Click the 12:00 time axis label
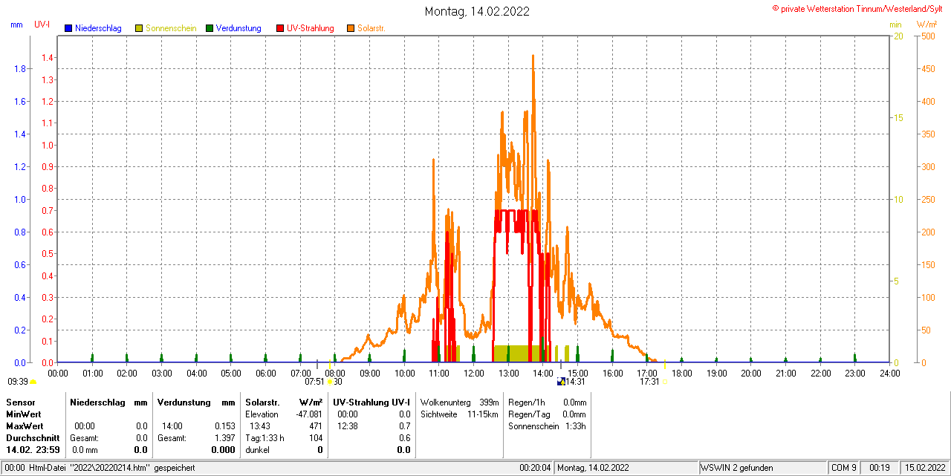Screen dimensions: 951x476 (474, 373)
